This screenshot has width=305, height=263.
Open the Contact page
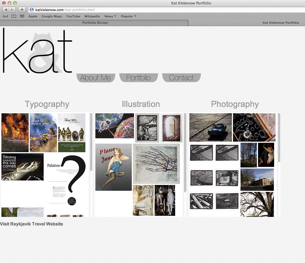point(181,78)
